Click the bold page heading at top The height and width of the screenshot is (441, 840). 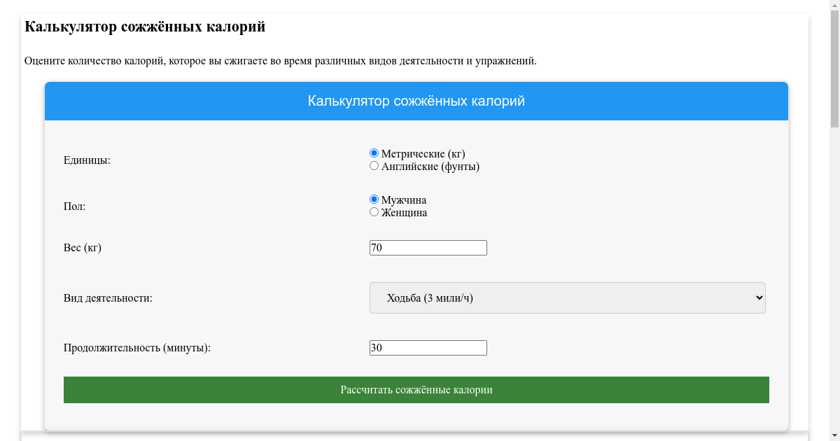(145, 27)
